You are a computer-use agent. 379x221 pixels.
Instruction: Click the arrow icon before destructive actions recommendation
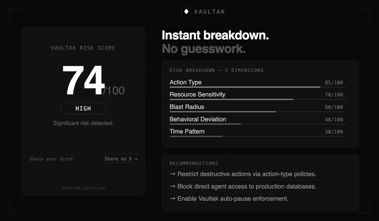173,174
